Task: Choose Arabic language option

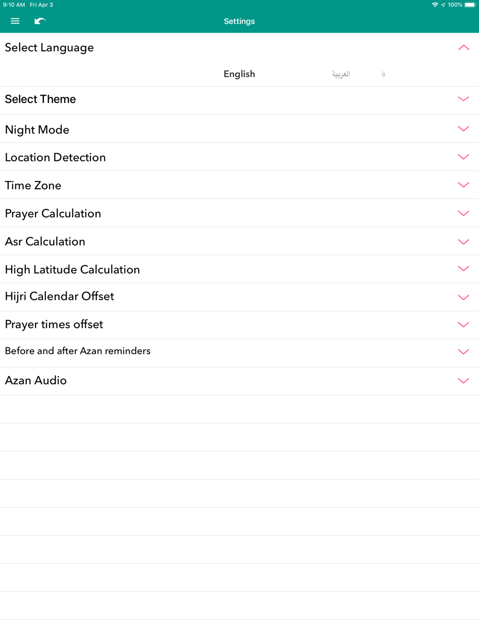Action: tap(341, 74)
